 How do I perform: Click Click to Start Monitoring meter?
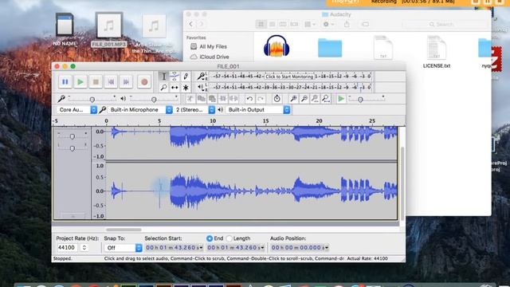289,77
